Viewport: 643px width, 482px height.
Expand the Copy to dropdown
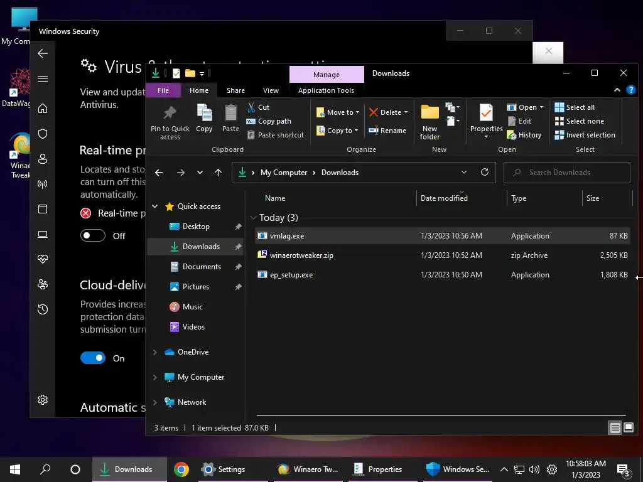356,131
